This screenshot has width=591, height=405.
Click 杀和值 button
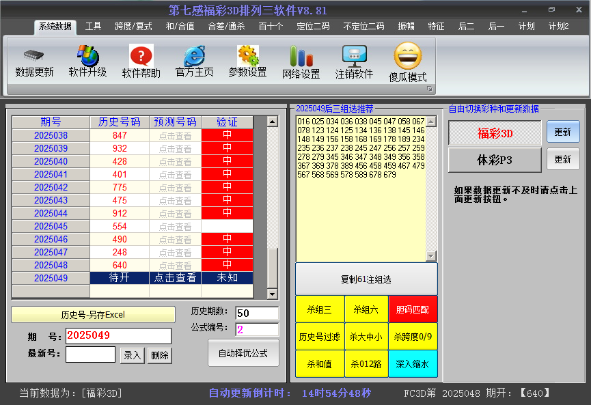pyautogui.click(x=320, y=364)
